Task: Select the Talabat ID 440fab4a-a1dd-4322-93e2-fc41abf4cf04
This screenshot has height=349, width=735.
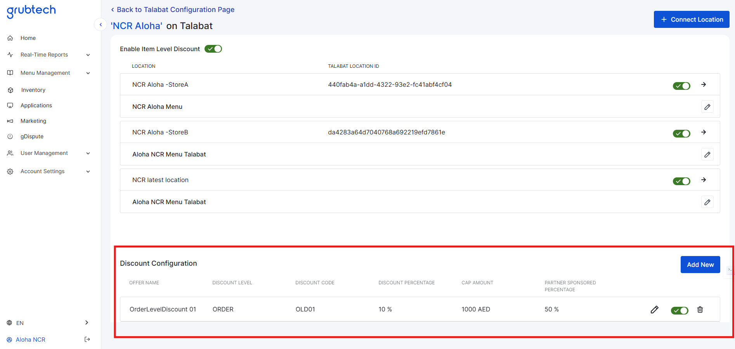Action: [x=390, y=84]
